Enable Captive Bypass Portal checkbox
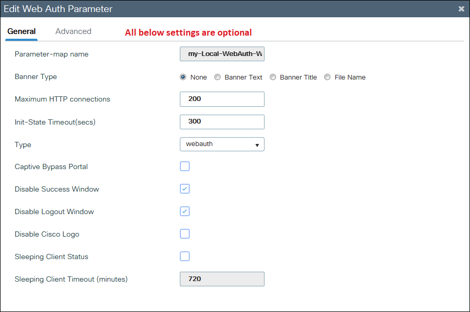 pos(185,166)
